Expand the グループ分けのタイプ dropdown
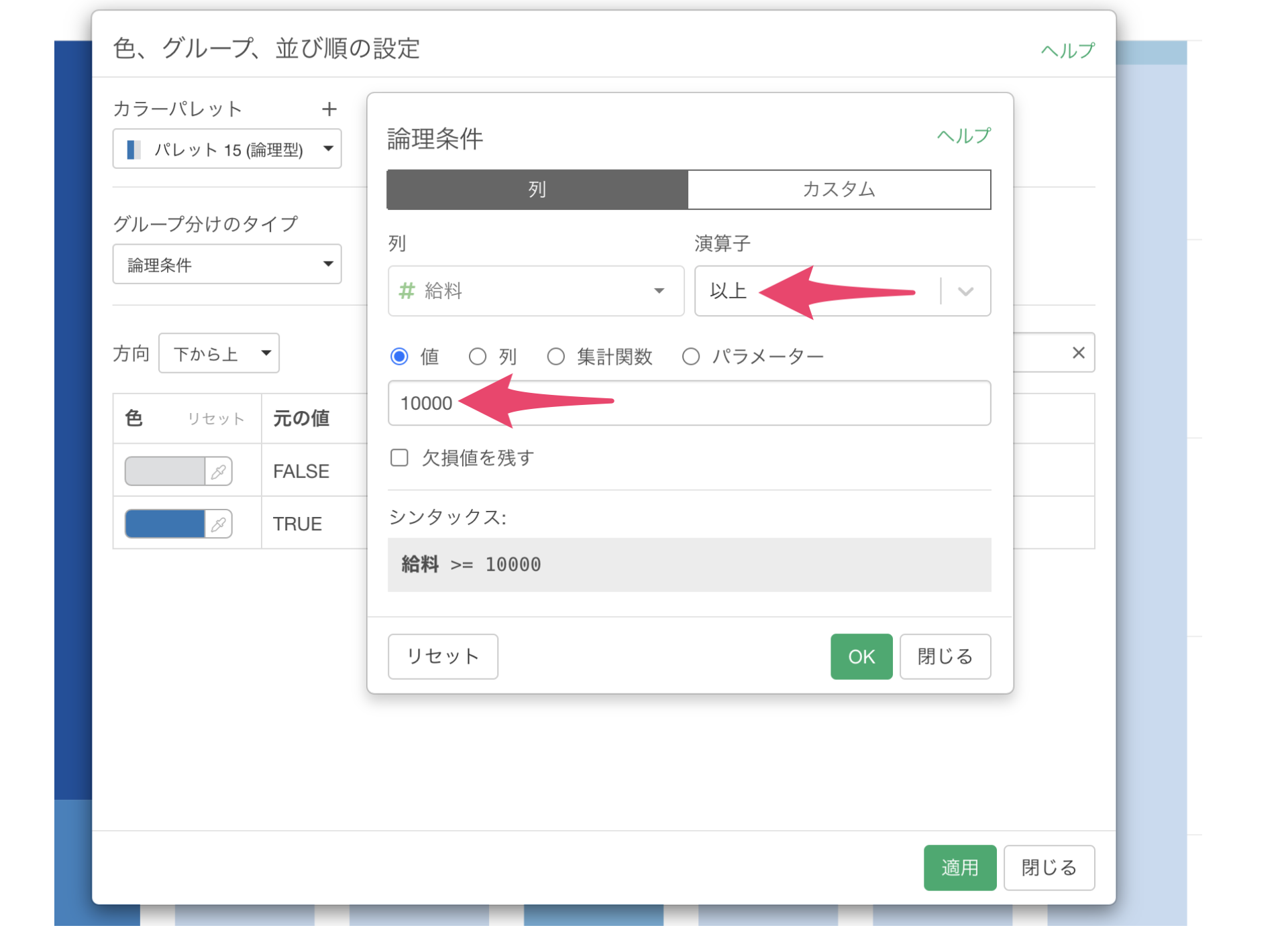The width and height of the screenshot is (1284, 940). tap(227, 264)
